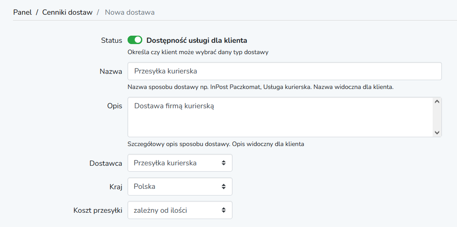
Task: Go to Panel in the breadcrumb
Action: click(x=22, y=12)
